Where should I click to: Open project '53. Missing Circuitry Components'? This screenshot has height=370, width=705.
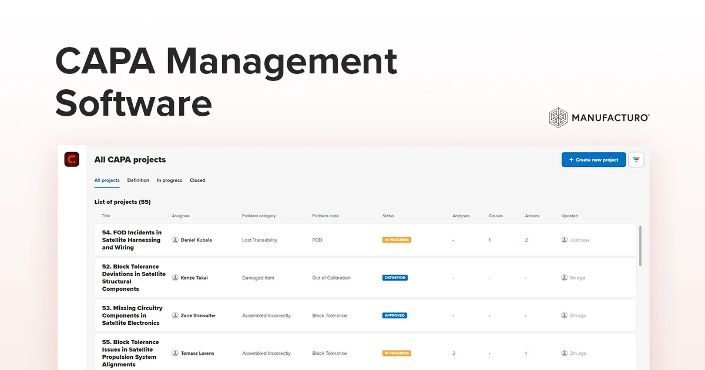130,315
